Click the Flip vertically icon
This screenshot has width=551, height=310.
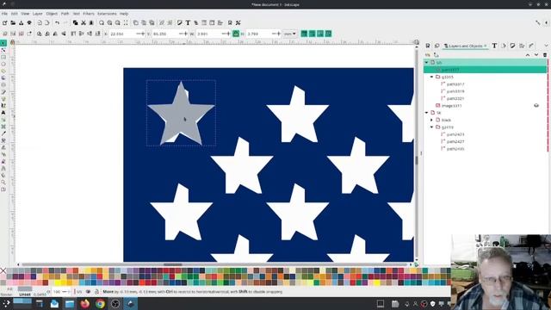(x=64, y=34)
